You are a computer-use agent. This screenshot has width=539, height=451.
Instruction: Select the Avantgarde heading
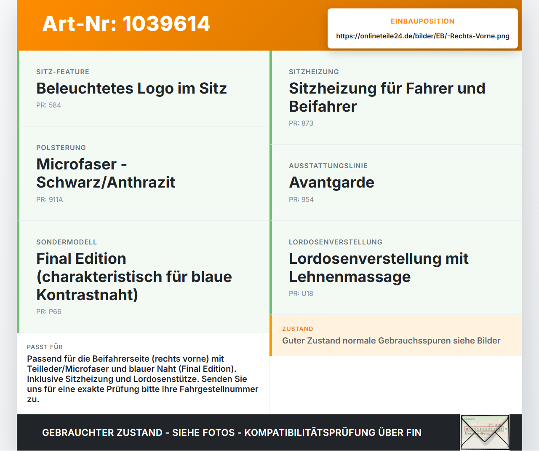(x=331, y=183)
